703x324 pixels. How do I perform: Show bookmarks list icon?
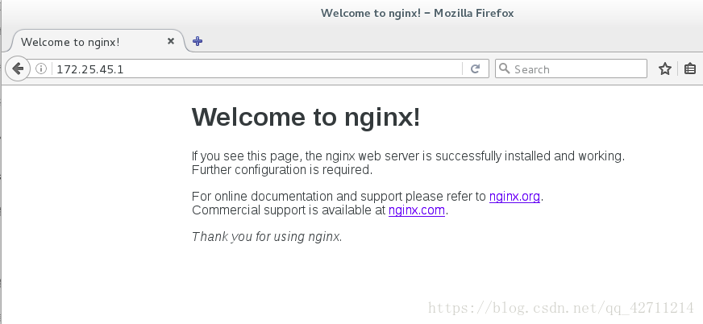point(690,69)
